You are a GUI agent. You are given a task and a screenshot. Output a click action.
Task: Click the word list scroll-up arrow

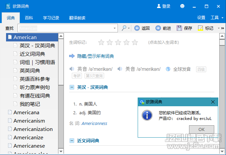click(x=61, y=36)
